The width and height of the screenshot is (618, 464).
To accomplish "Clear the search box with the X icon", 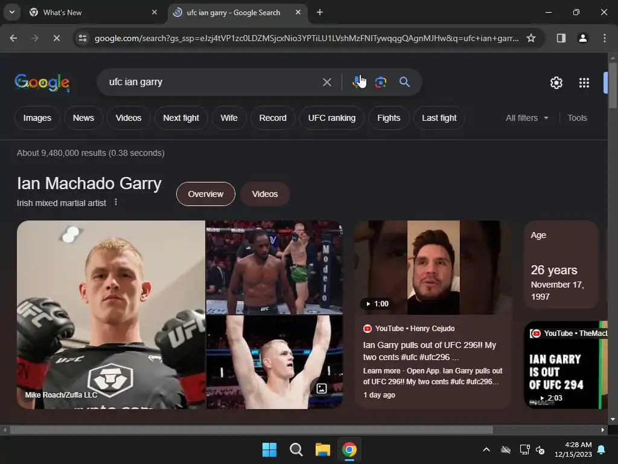I will 327,82.
